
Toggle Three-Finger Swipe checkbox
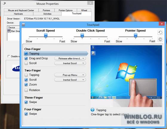point(26,102)
